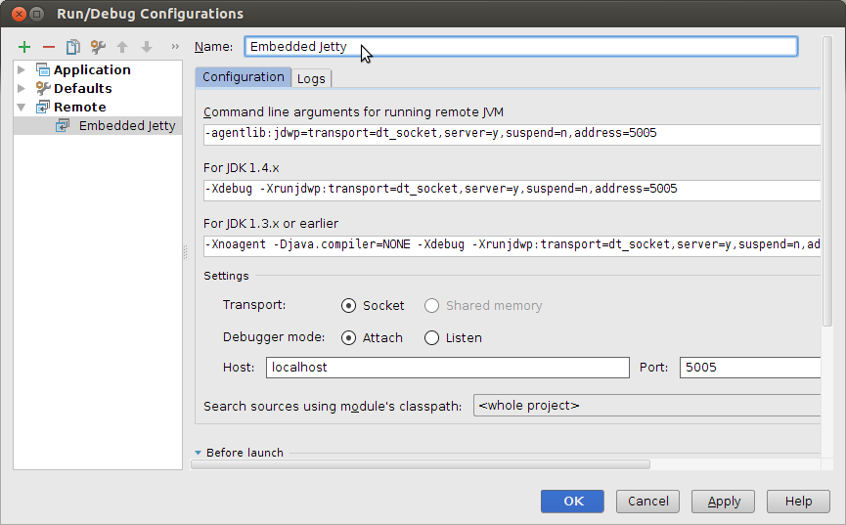The image size is (846, 525).
Task: Click the JDK 1.4.x arguments field
Action: coord(512,190)
